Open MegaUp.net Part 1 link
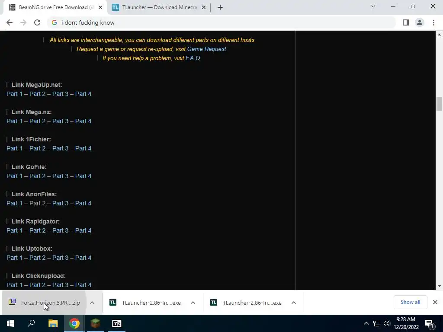443x332 pixels. [14, 94]
